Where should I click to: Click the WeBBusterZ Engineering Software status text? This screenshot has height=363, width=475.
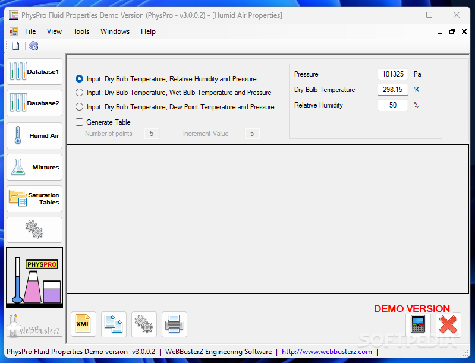[218, 352]
